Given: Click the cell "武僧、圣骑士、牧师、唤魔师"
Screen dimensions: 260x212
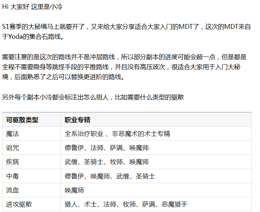Looking at the screenshot, I should pos(107,162).
